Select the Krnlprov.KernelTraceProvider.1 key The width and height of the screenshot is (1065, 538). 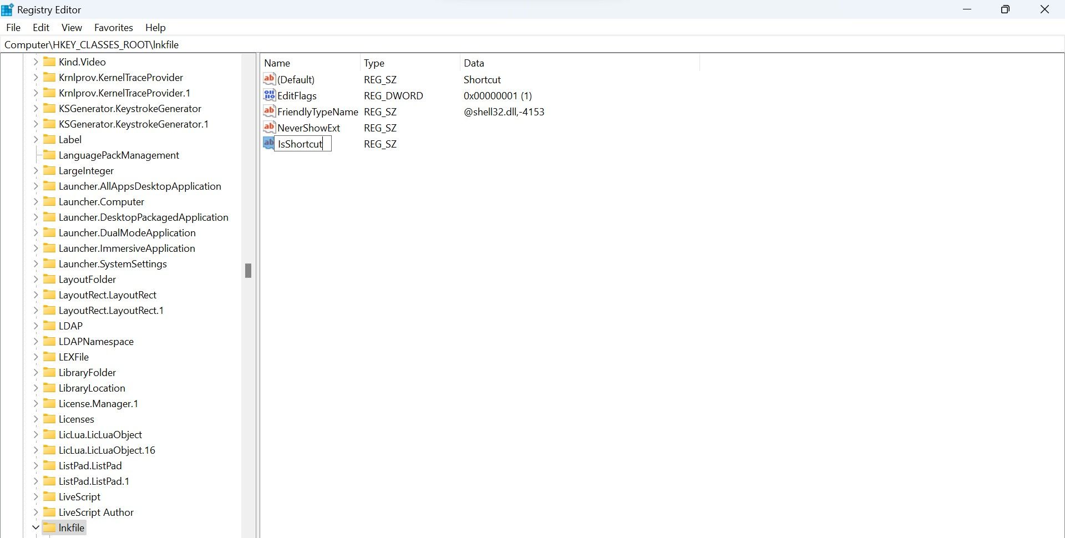click(125, 93)
